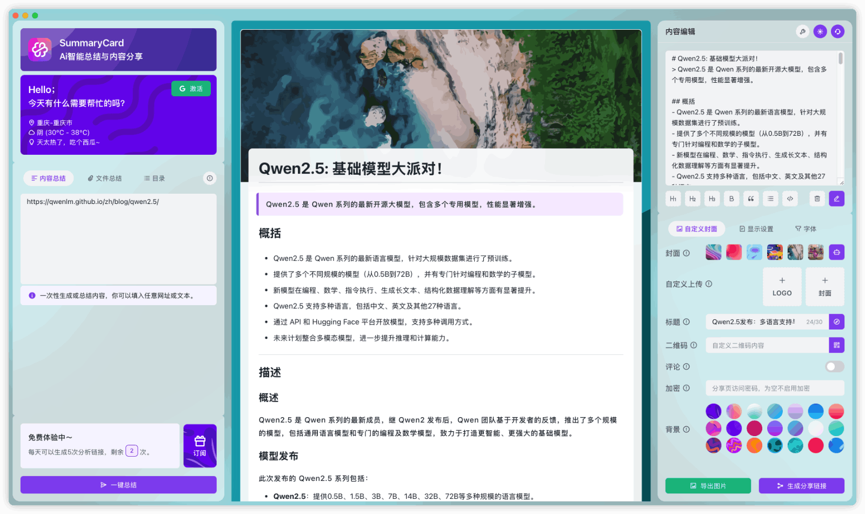Image resolution: width=865 pixels, height=514 pixels.
Task: Insert a code block via the code icon
Action: point(790,199)
